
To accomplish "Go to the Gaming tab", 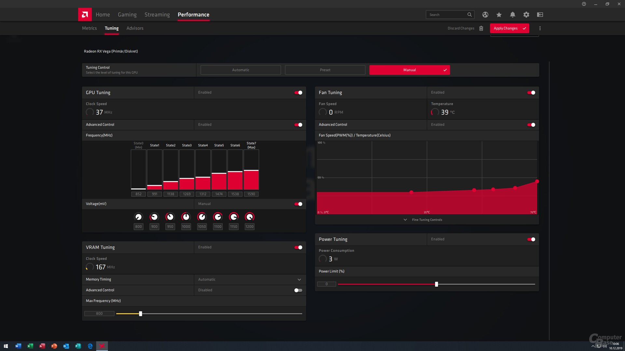I will click(127, 15).
